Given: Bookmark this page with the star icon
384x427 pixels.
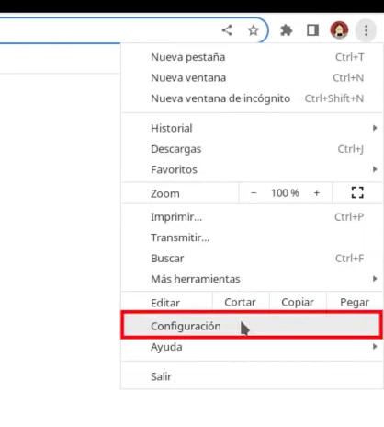Looking at the screenshot, I should point(253,30).
